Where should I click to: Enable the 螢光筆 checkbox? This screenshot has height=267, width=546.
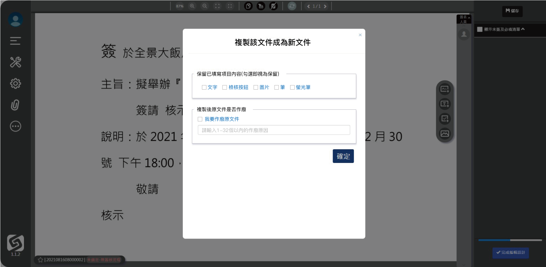(292, 87)
